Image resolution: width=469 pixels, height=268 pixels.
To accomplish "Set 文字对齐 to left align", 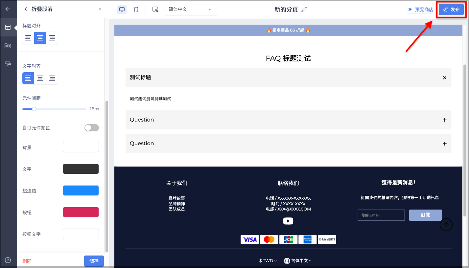I will 28,78.
